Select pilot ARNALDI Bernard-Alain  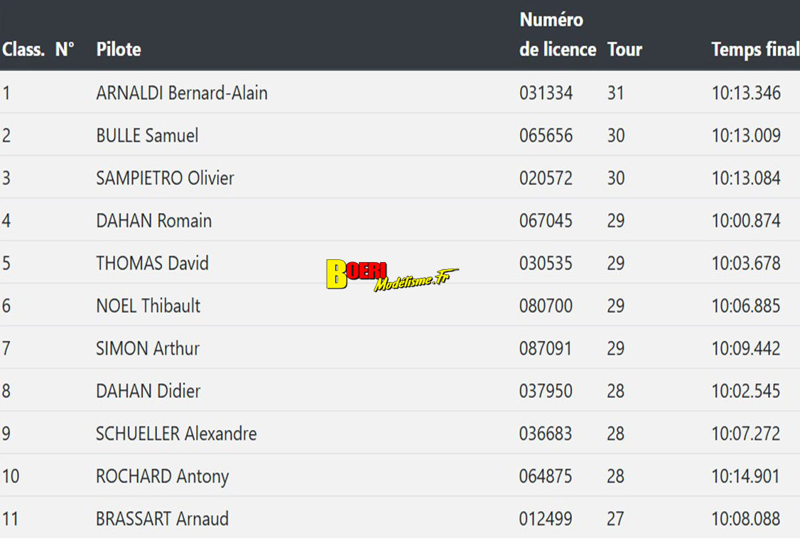click(x=182, y=93)
